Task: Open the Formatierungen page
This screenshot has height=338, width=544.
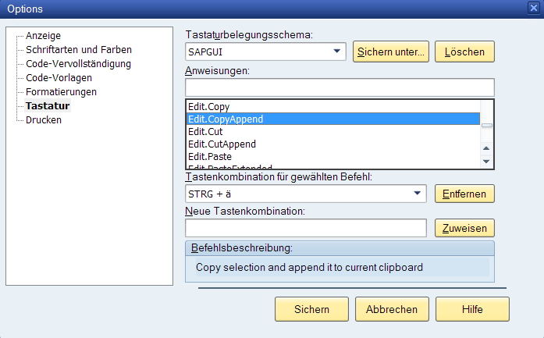Action: pos(61,92)
